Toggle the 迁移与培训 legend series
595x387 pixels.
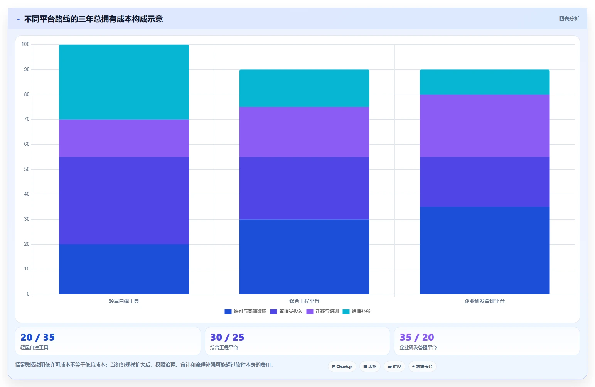pos(322,311)
